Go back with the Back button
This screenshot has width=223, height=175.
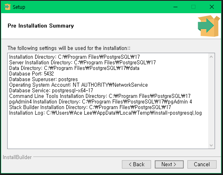(136, 165)
